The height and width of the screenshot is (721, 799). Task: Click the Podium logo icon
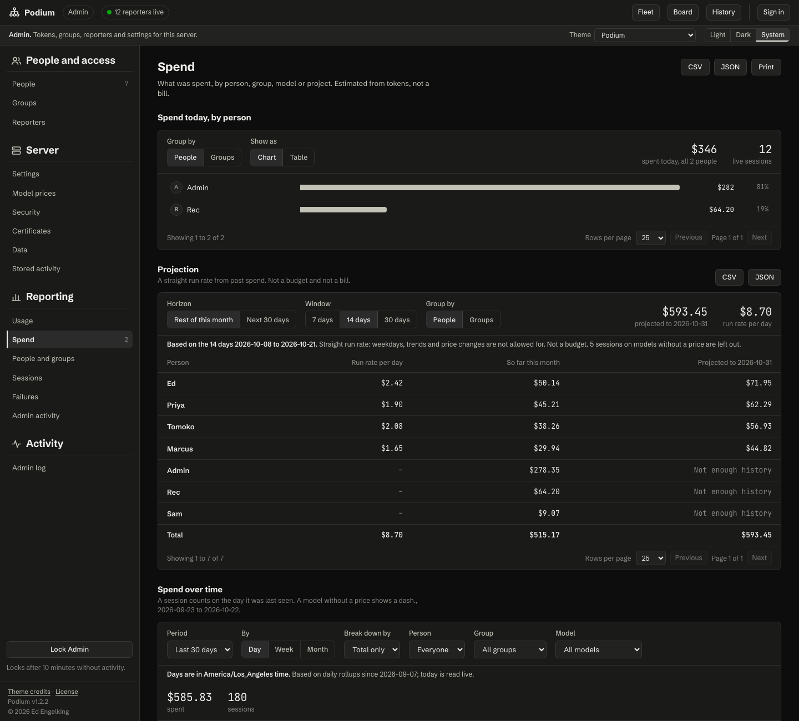pyautogui.click(x=14, y=12)
